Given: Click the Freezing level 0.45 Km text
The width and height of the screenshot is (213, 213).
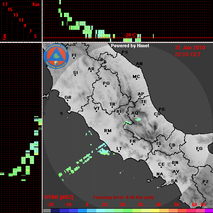Looking at the screenshot, I should pyautogui.click(x=124, y=197).
